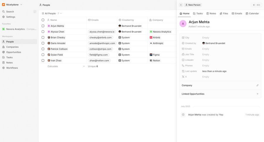This screenshot has width=264, height=142.
Task: Check the box for Ivan Zhao row
Action: click(43, 60)
